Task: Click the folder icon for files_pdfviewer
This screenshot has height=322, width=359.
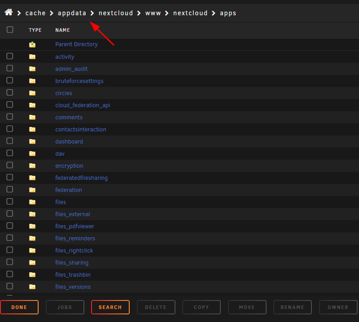Action: pyautogui.click(x=32, y=226)
